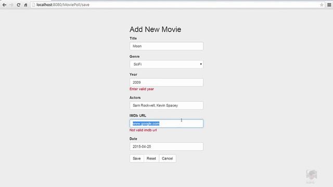Screen dimensions: 333x187
Task: Open the Genre dropdown showing SciFi
Action: point(166,64)
